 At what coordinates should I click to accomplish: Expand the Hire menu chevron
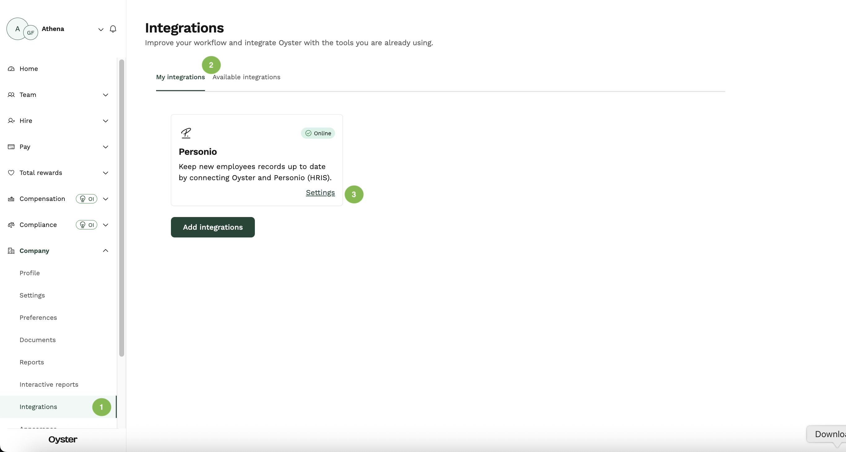point(105,120)
